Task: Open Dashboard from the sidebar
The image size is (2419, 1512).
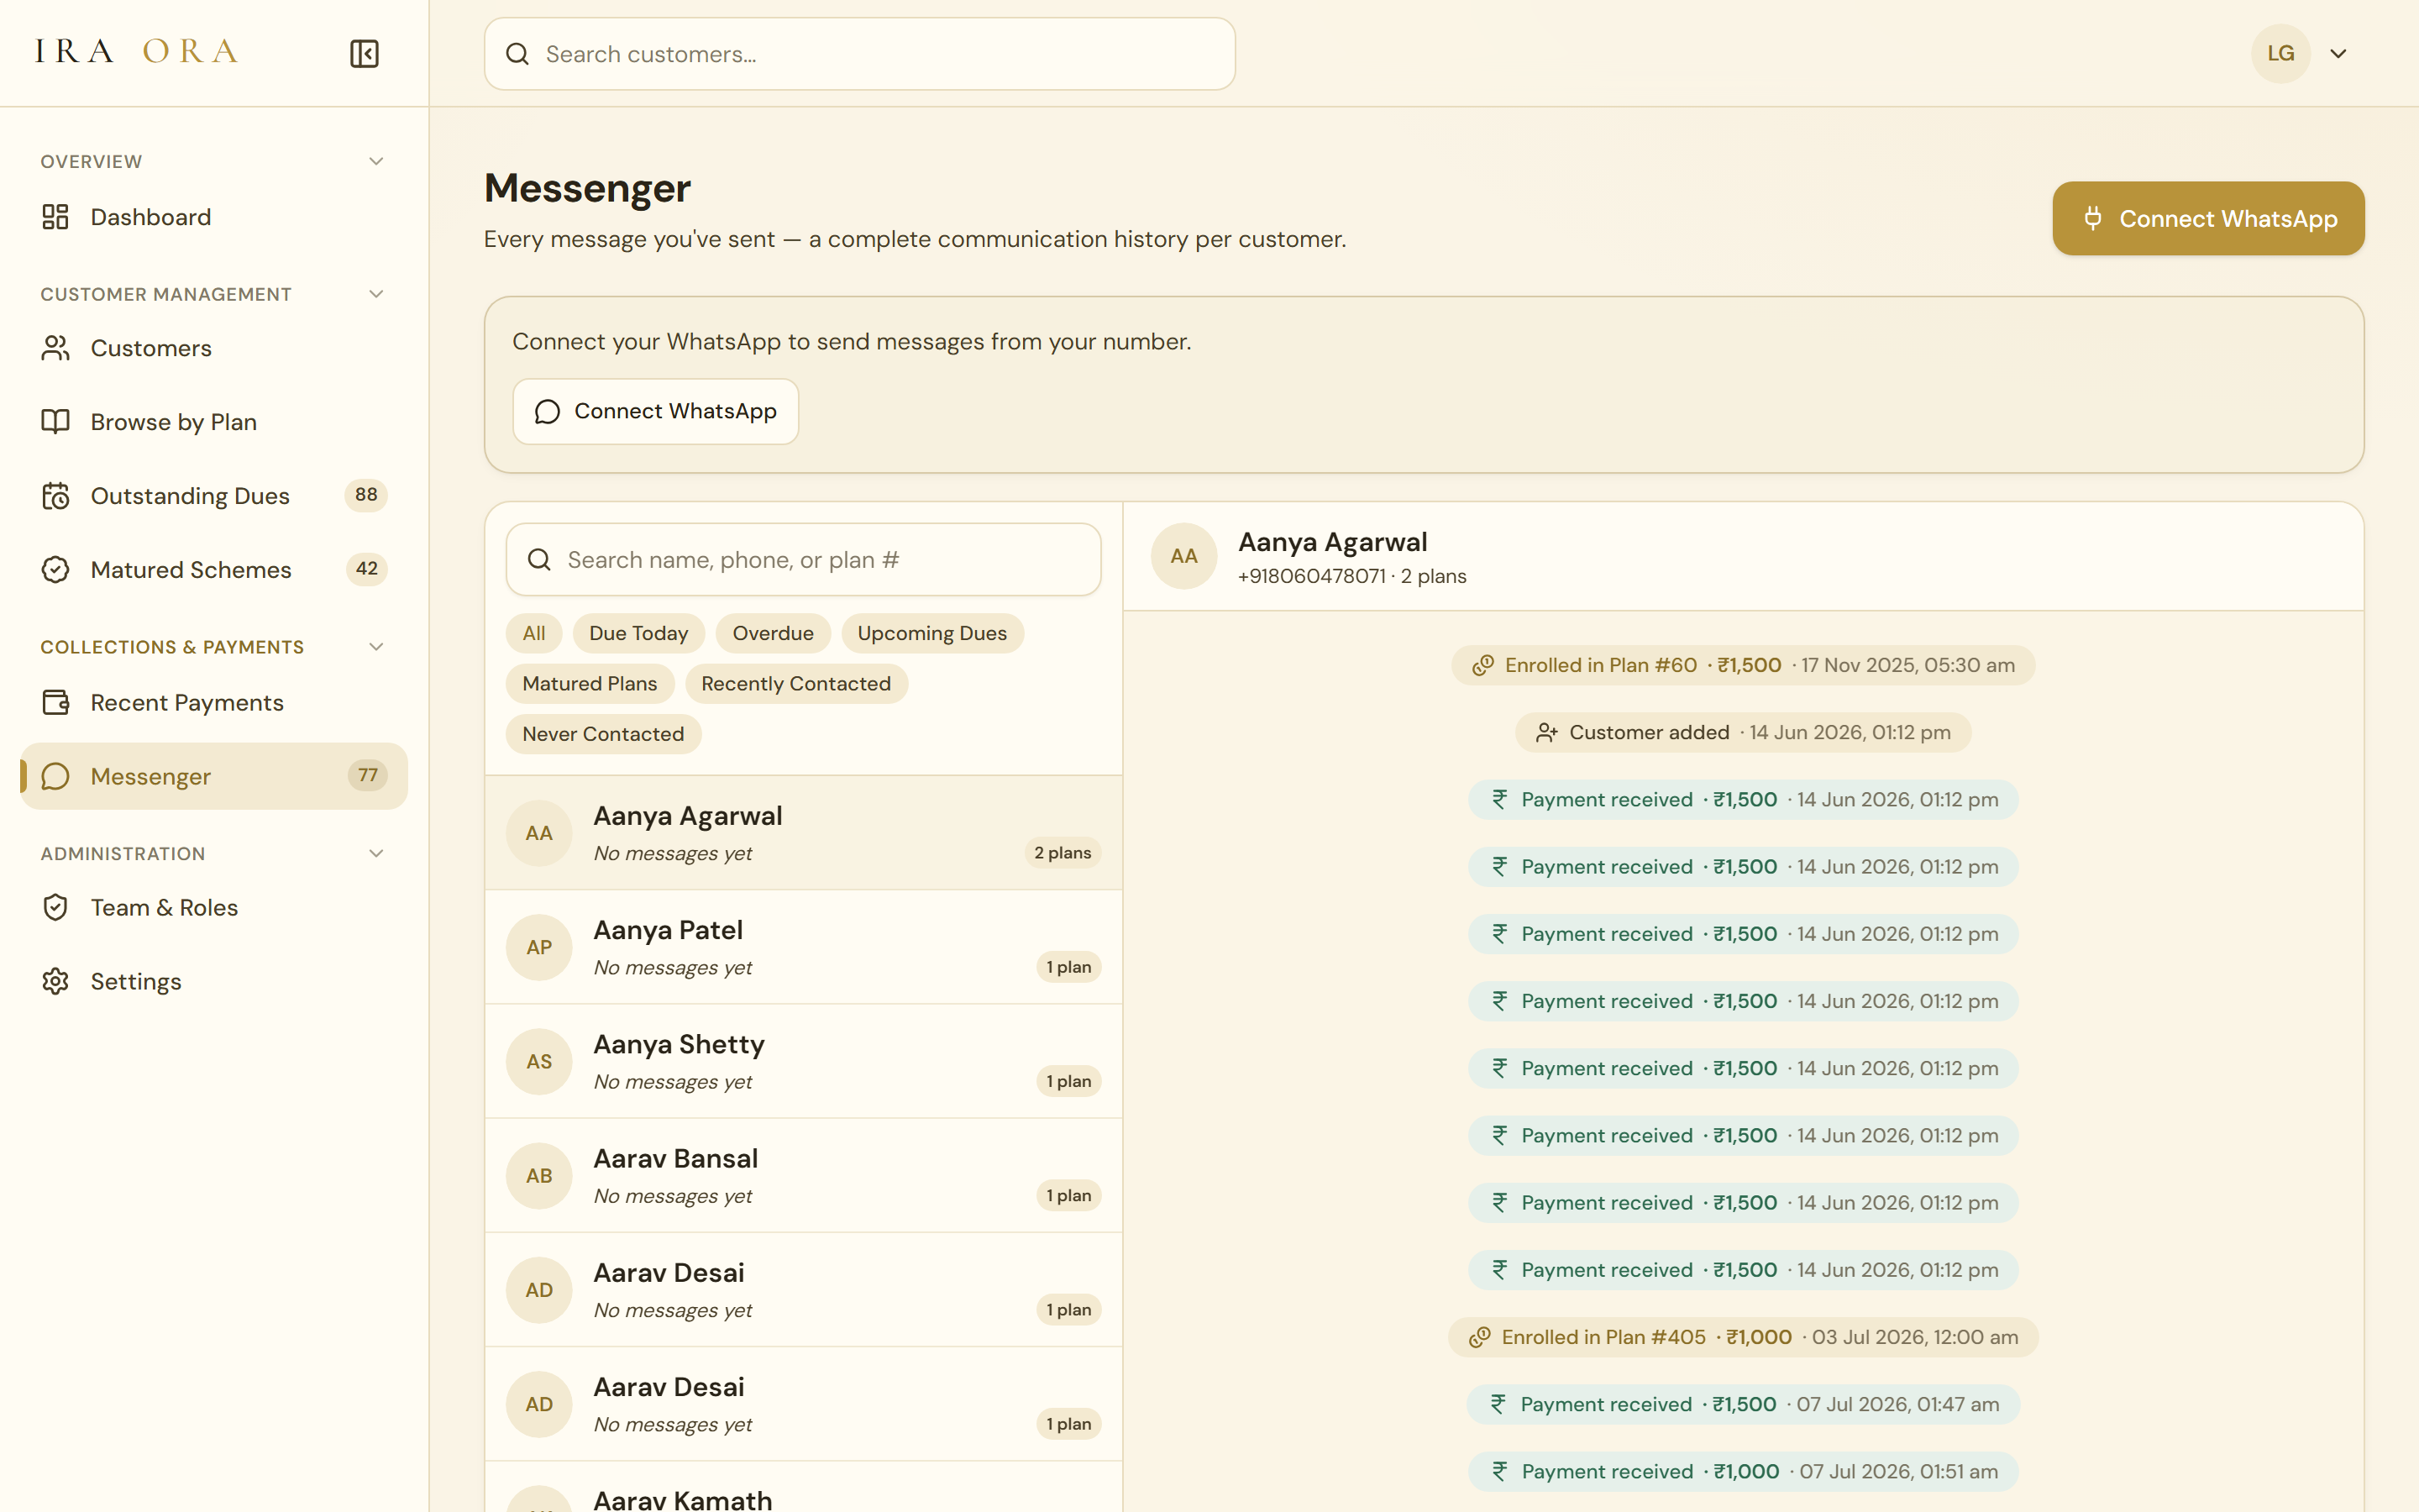Action: tap(214, 217)
